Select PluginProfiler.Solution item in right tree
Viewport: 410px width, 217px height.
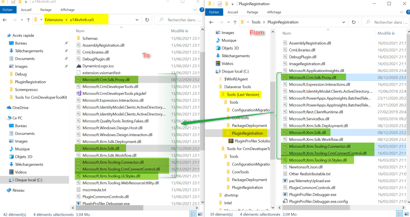253,141
